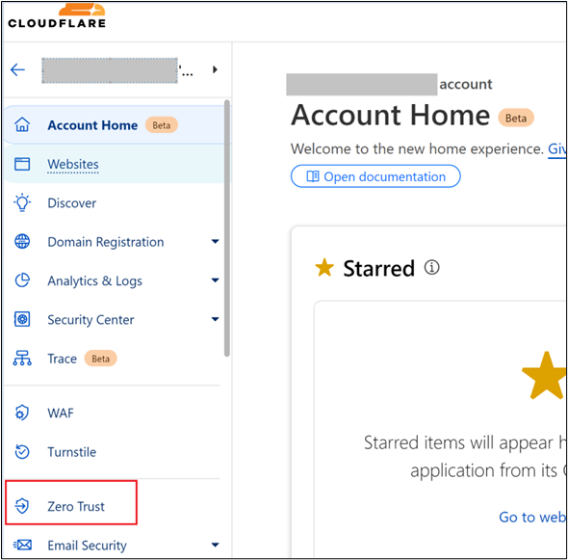Click the Zero Trust shield icon
This screenshot has height=560, width=568.
(x=22, y=506)
